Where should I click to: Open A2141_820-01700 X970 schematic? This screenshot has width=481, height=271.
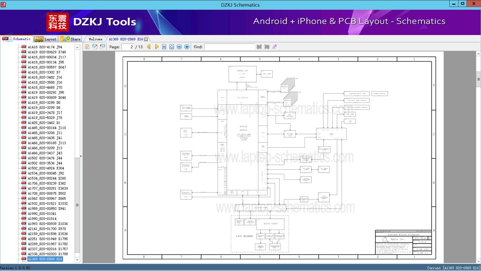coord(47,229)
